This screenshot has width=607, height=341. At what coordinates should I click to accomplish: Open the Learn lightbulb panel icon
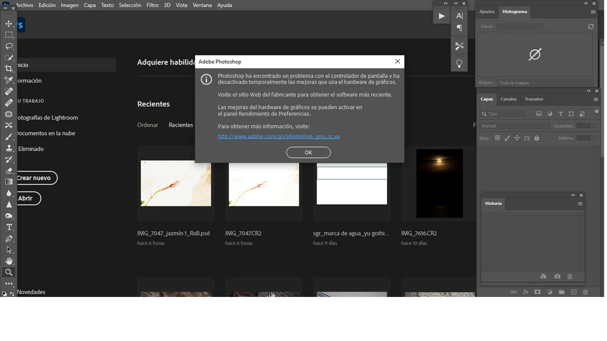coord(459,63)
